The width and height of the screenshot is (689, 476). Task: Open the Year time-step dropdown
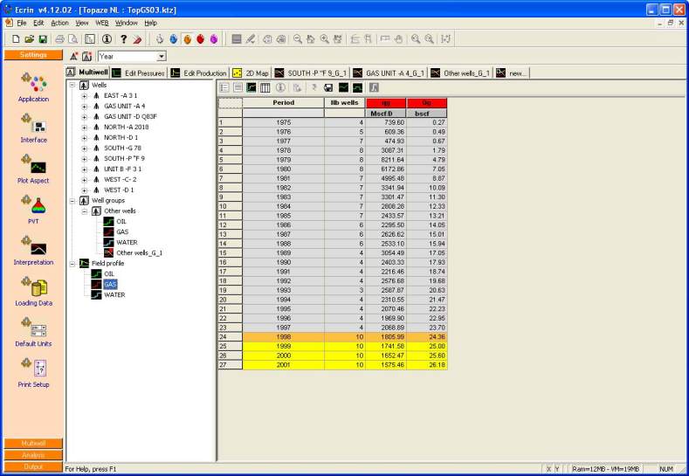[162, 56]
